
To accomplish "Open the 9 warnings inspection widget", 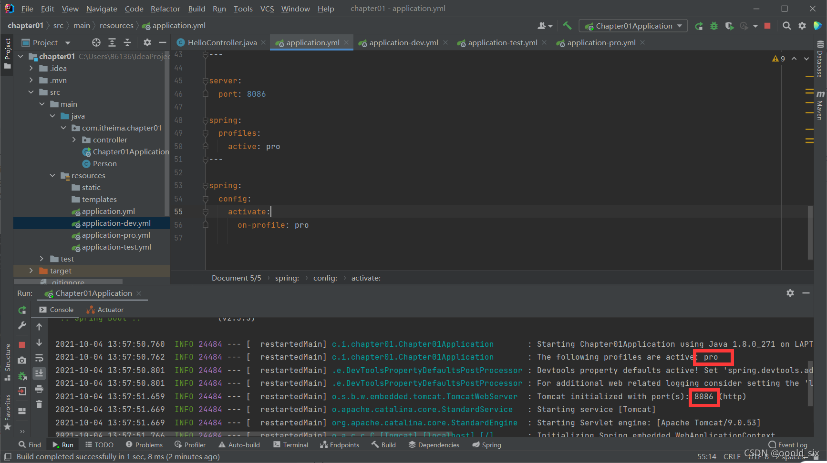I will [778, 59].
